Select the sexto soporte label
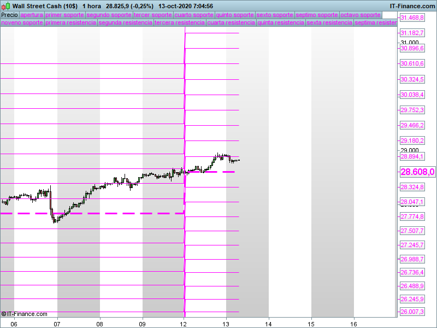The width and height of the screenshot is (437, 328). [275, 15]
